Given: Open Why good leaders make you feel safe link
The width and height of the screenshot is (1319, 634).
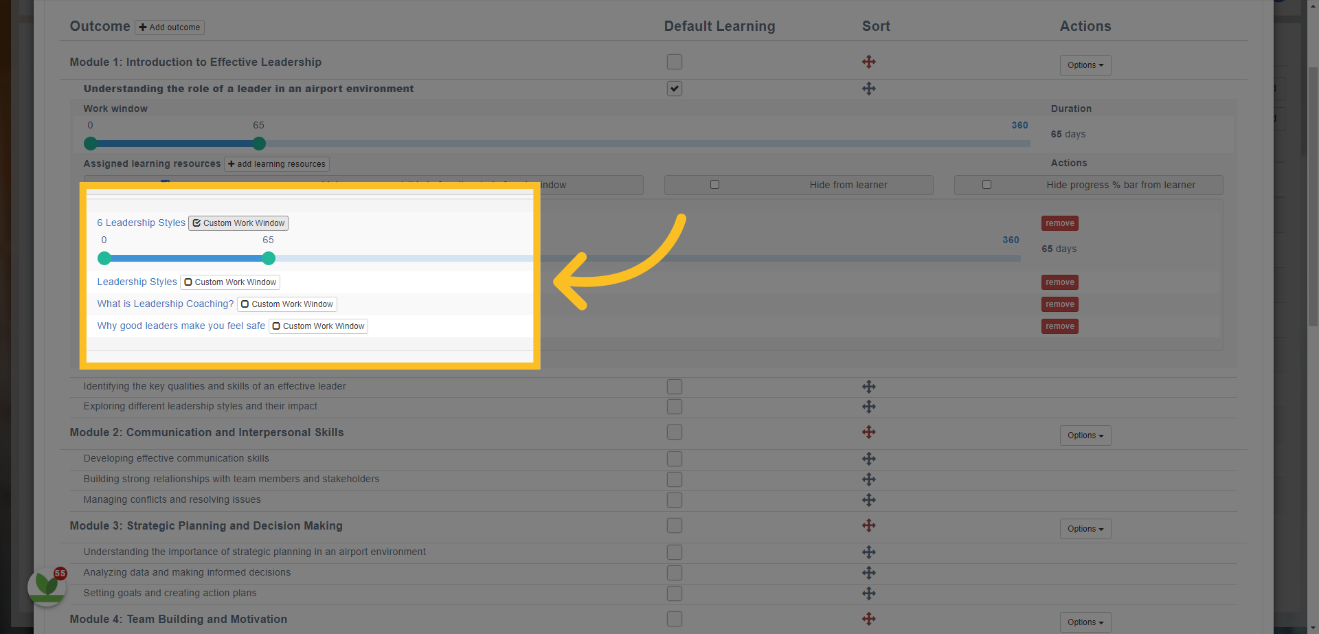Looking at the screenshot, I should (181, 326).
